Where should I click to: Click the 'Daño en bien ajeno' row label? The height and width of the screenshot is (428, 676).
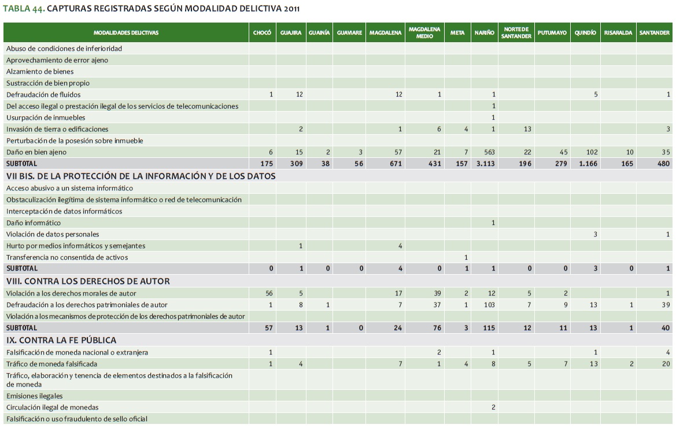[x=36, y=152]
